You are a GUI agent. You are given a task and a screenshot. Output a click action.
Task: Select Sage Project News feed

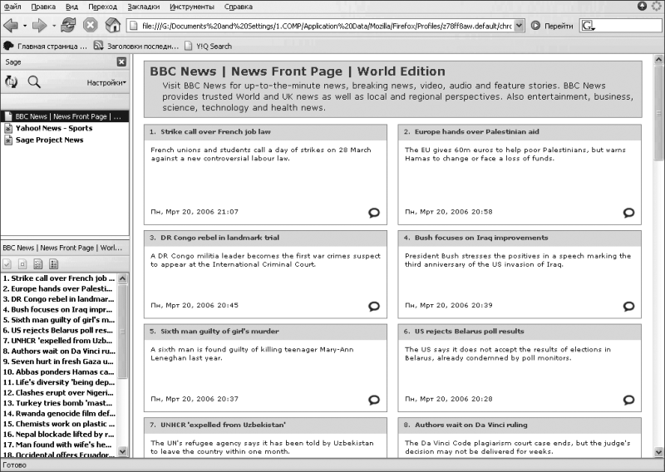[49, 140]
